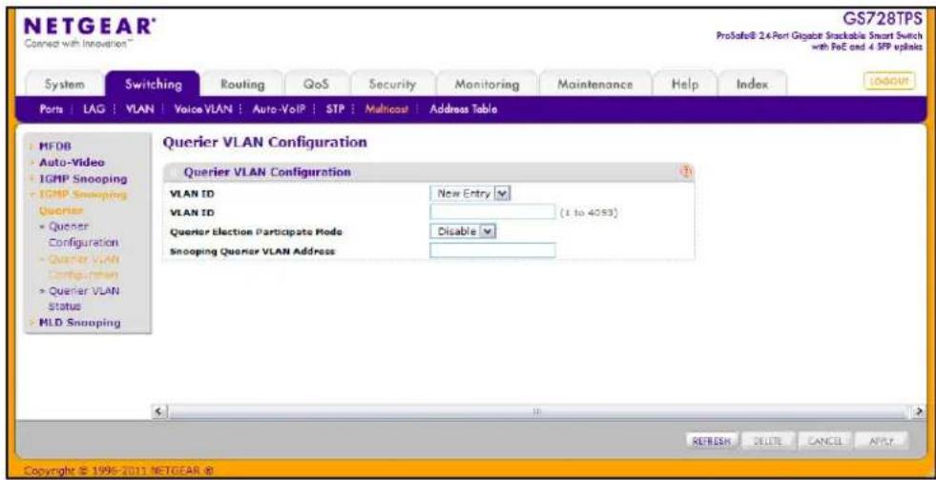Open the Monitoring tab

click(x=487, y=85)
